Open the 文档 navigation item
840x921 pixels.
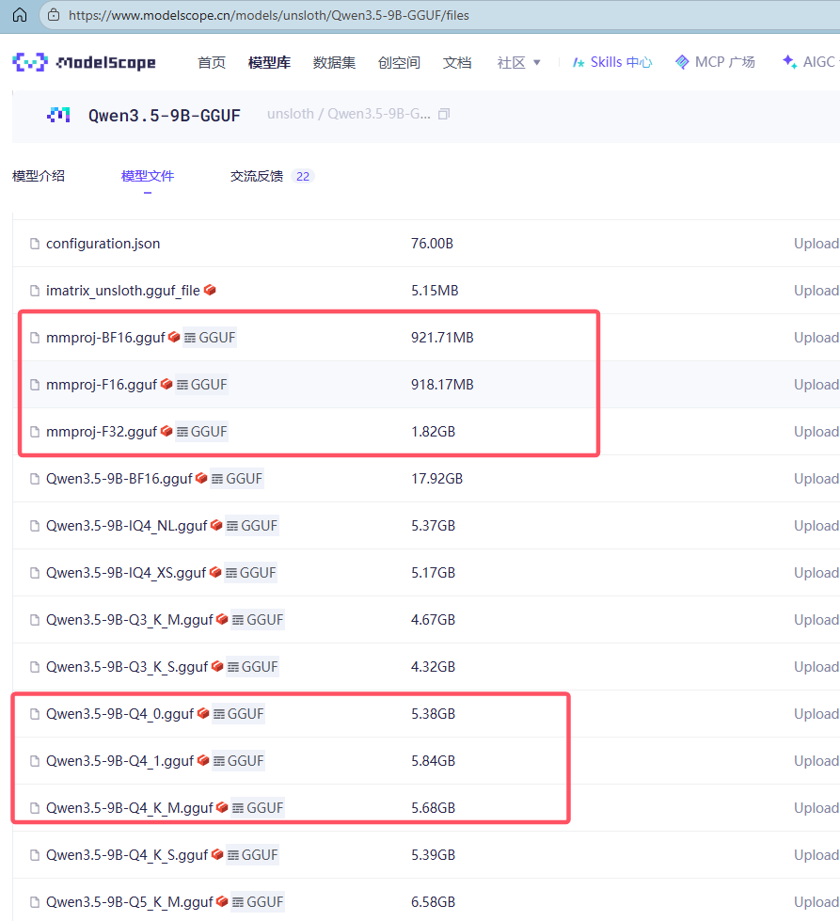(x=457, y=62)
